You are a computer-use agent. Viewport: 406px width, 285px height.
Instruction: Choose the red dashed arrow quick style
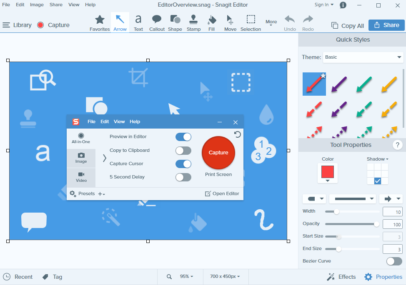tap(314, 109)
